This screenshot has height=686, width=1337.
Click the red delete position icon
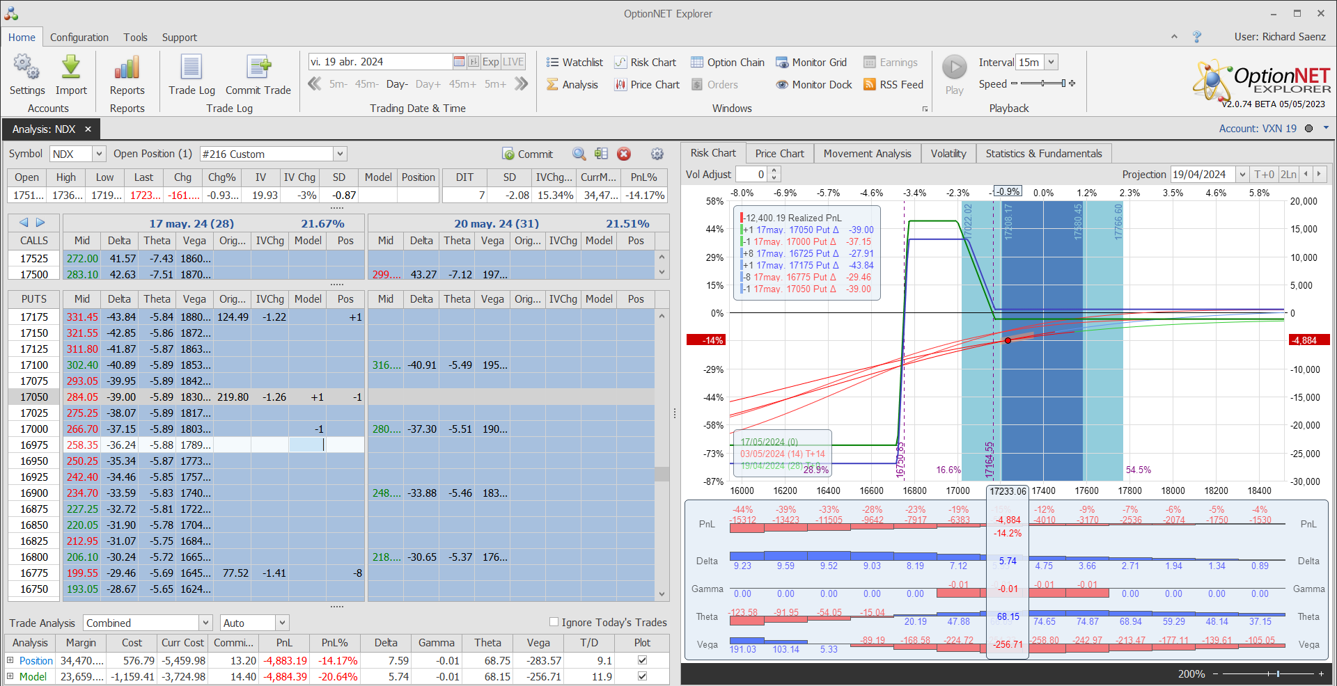click(624, 154)
